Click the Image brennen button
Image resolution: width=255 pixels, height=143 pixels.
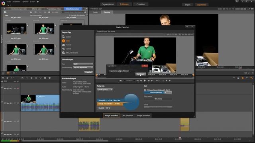click(143, 116)
